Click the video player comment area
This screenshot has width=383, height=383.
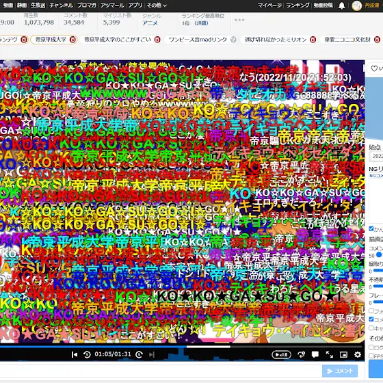click(x=182, y=202)
